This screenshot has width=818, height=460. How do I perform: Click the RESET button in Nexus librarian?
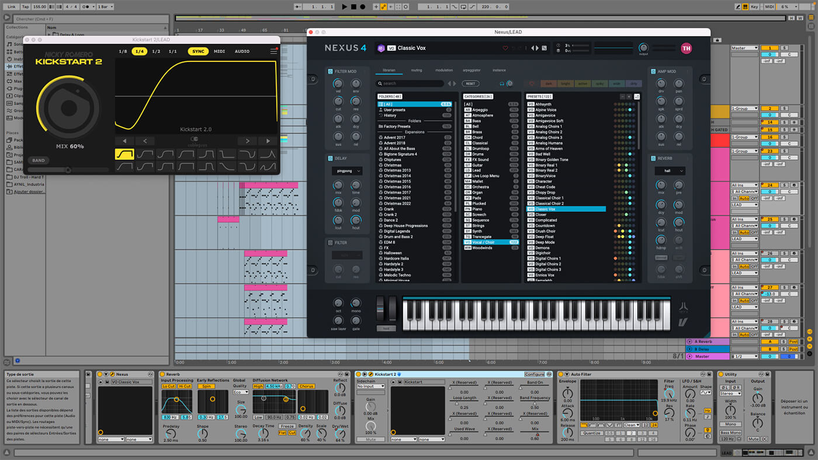470,83
